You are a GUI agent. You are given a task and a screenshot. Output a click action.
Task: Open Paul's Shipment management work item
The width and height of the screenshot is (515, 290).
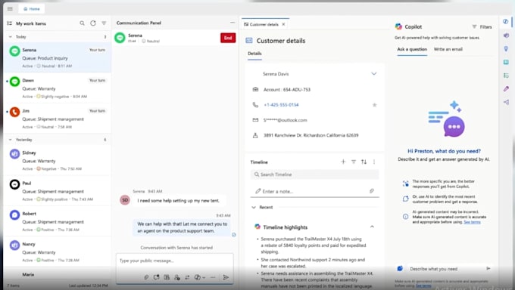[x=58, y=191]
